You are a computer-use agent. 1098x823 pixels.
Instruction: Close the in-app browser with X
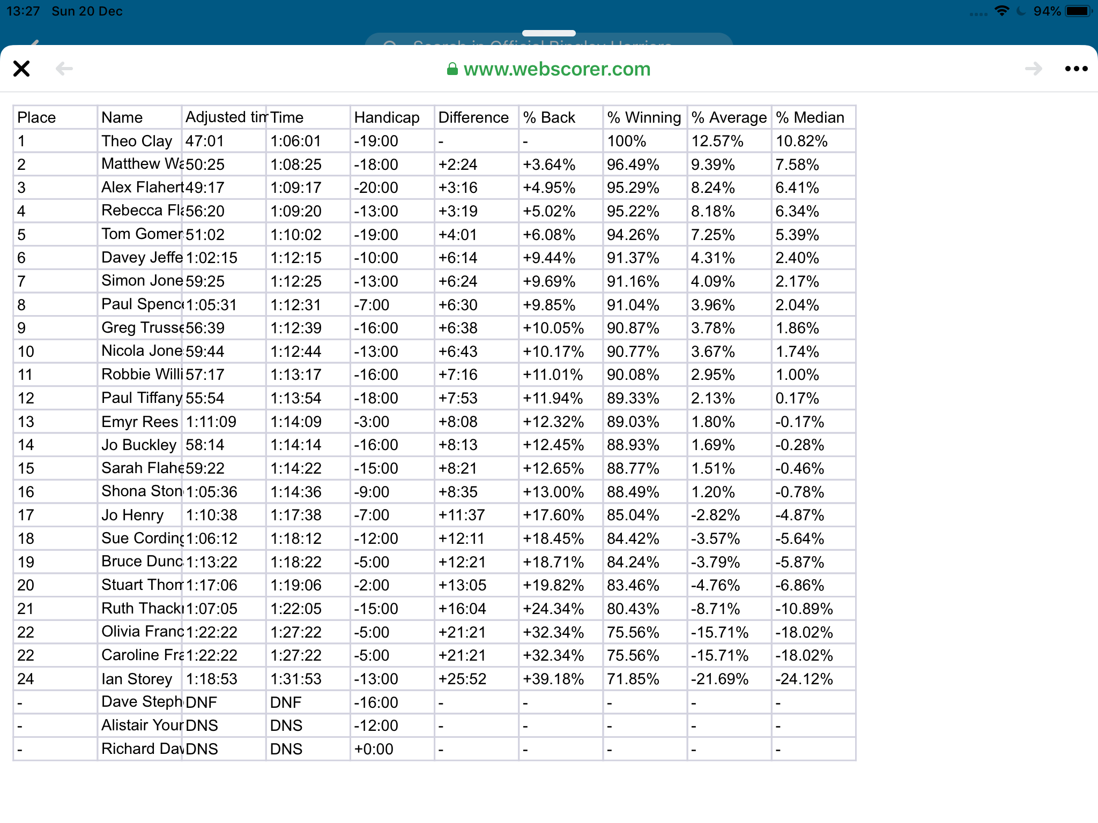(21, 69)
